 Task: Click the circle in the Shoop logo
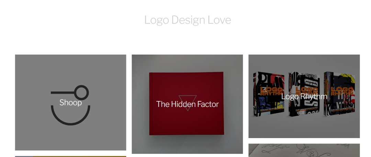pyautogui.click(x=81, y=92)
